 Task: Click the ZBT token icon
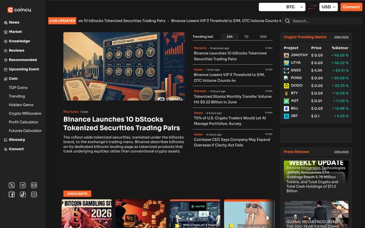[x=286, y=116]
